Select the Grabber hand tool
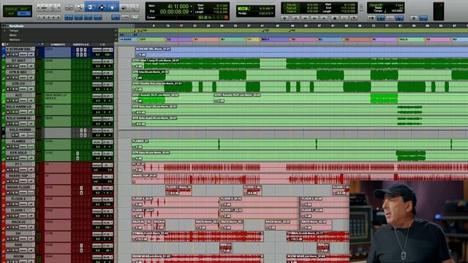Viewport: 468px width, 263px height. [x=113, y=7]
